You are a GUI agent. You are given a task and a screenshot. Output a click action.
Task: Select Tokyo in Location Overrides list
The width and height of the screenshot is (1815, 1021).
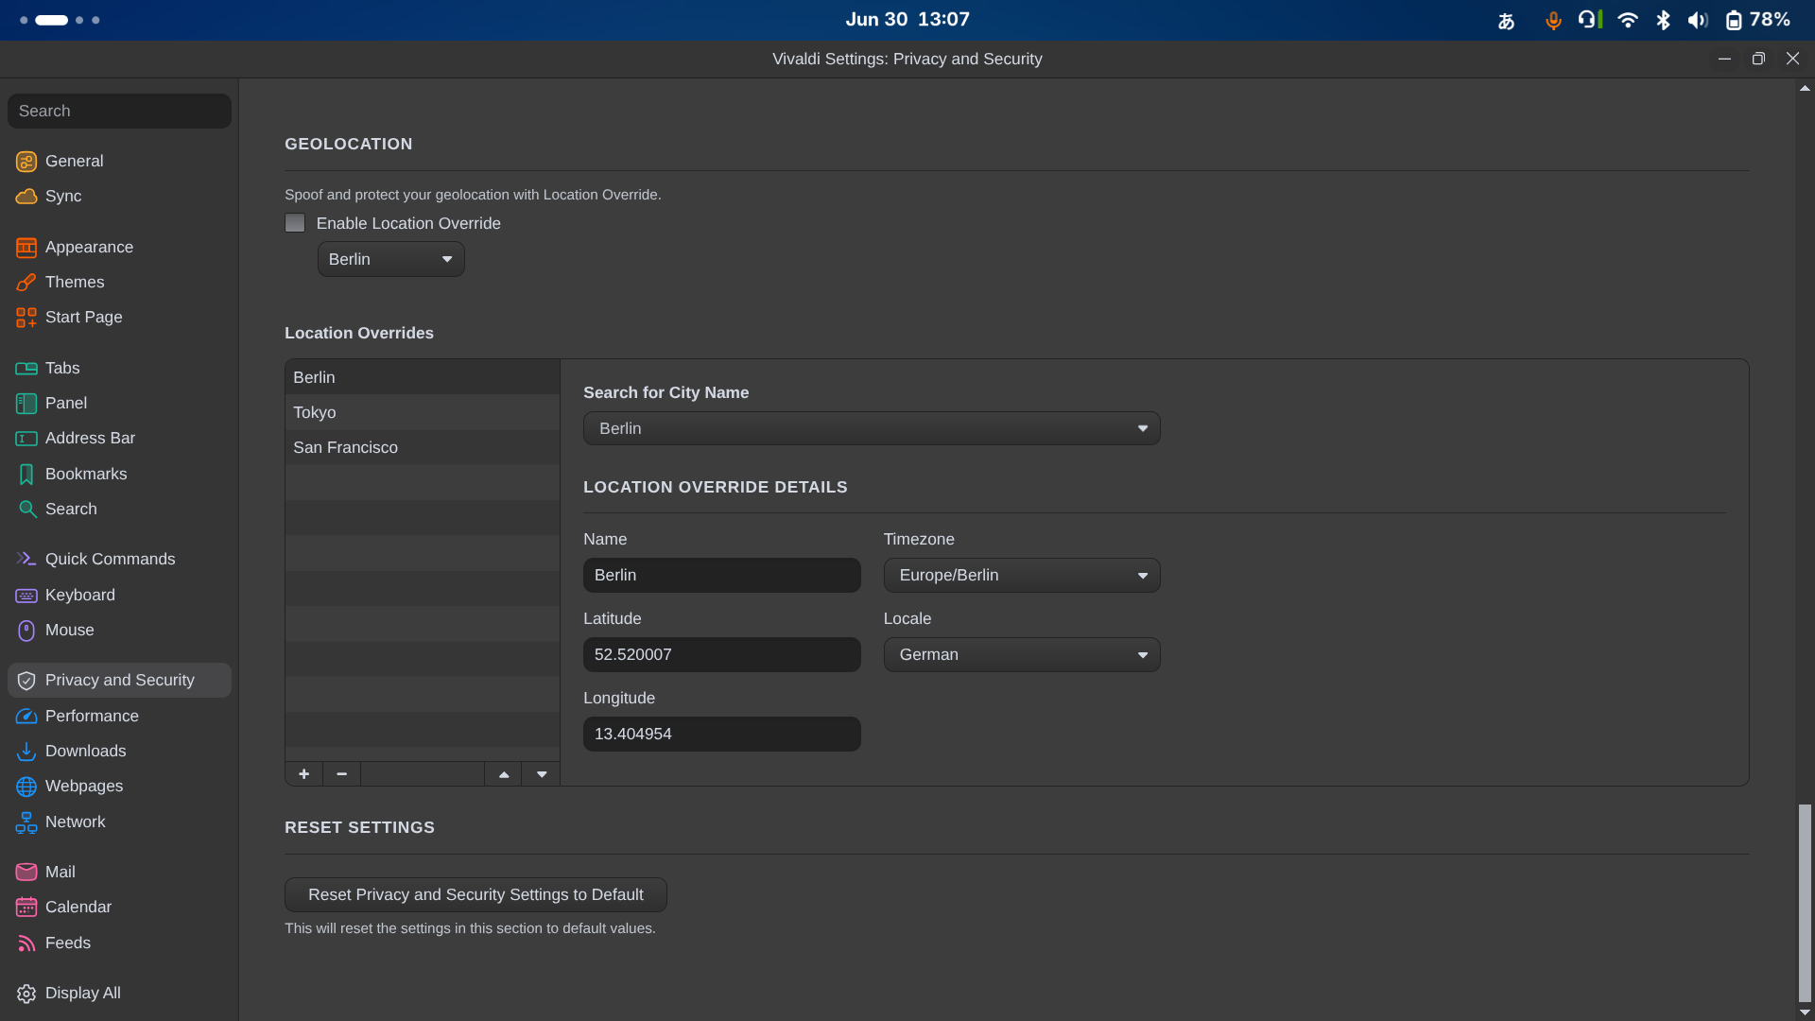pyautogui.click(x=423, y=412)
